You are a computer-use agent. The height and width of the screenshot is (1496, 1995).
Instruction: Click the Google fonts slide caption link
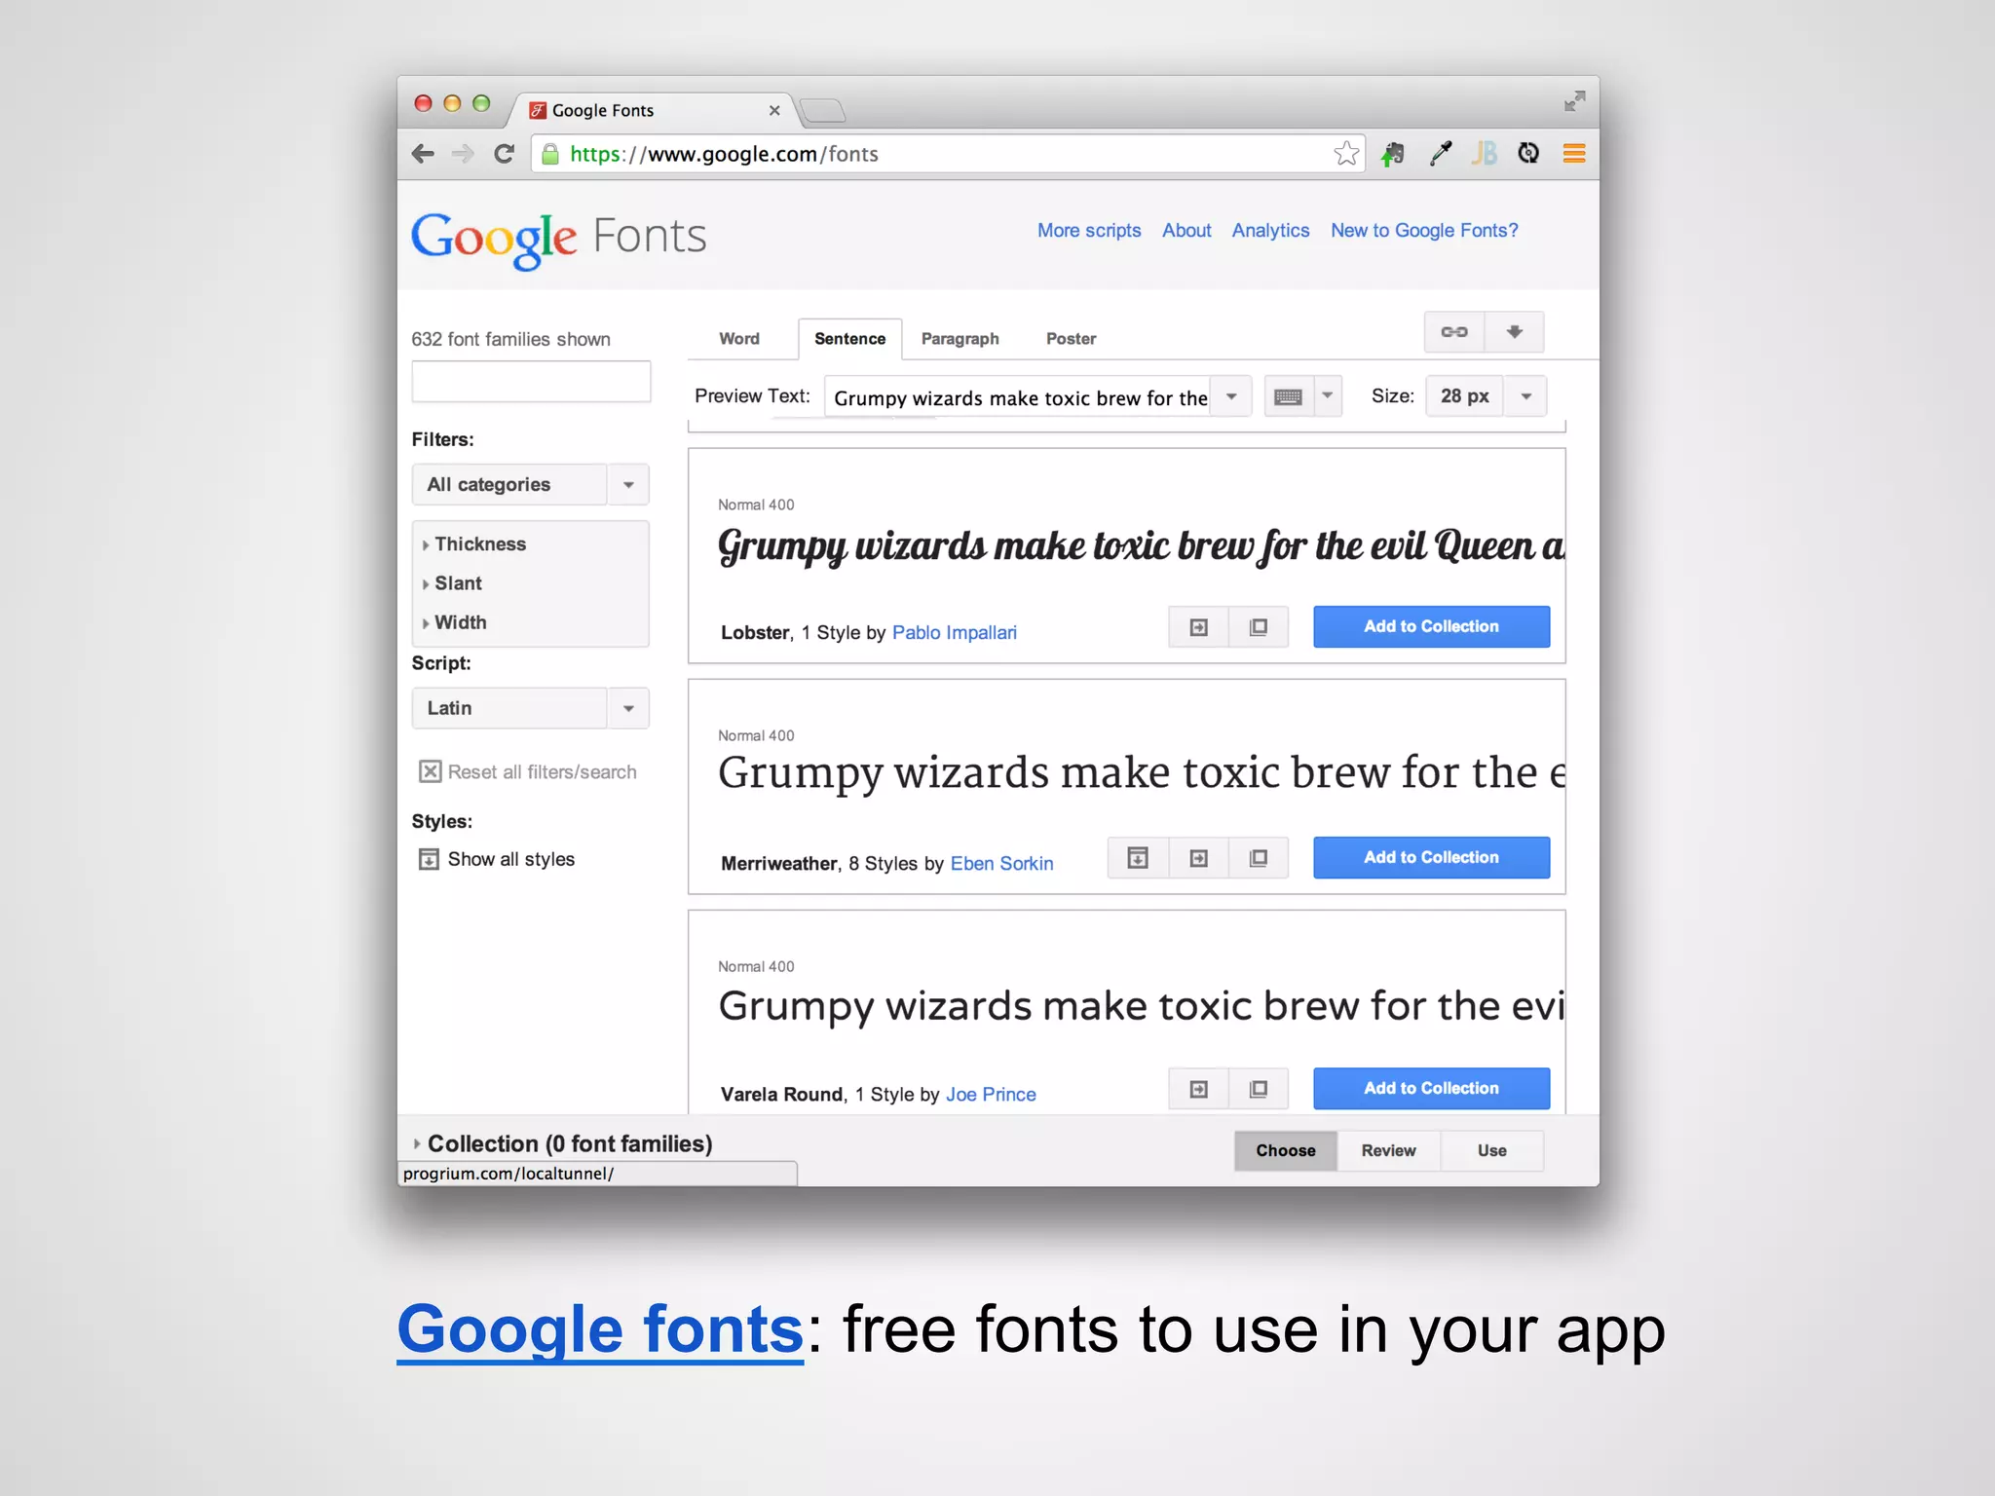pyautogui.click(x=600, y=1329)
